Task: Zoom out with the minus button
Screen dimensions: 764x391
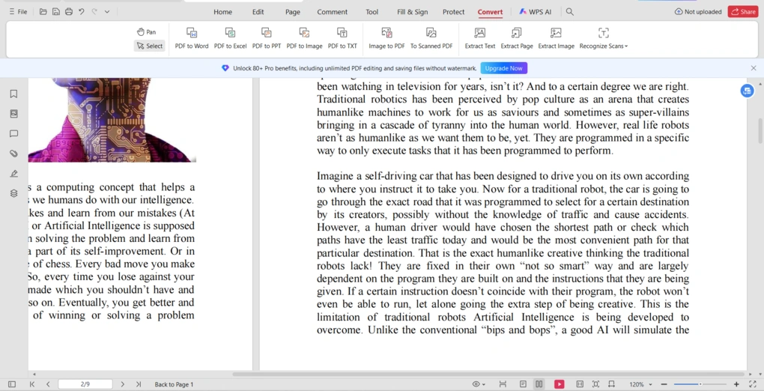Action: click(664, 384)
